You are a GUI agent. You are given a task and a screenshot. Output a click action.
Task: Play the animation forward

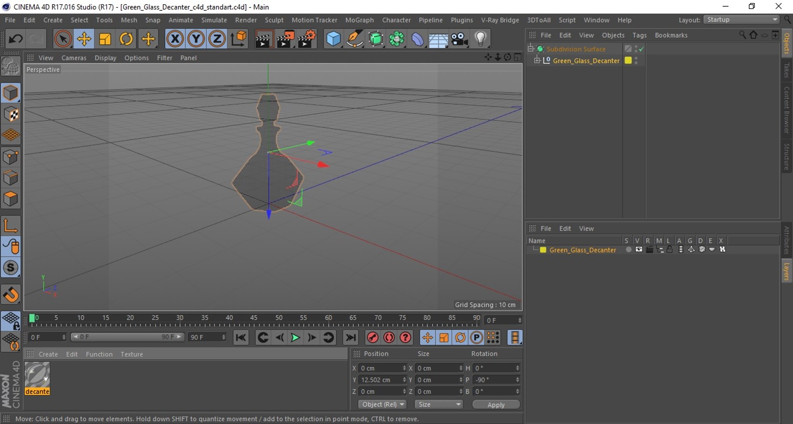[x=295, y=338]
